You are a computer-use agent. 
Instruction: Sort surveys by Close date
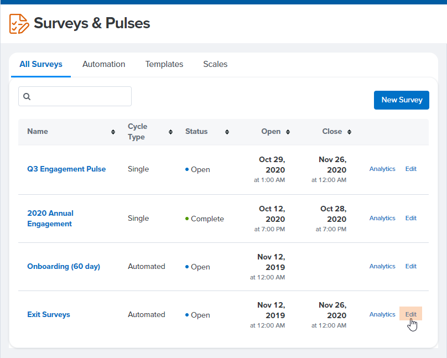point(349,131)
